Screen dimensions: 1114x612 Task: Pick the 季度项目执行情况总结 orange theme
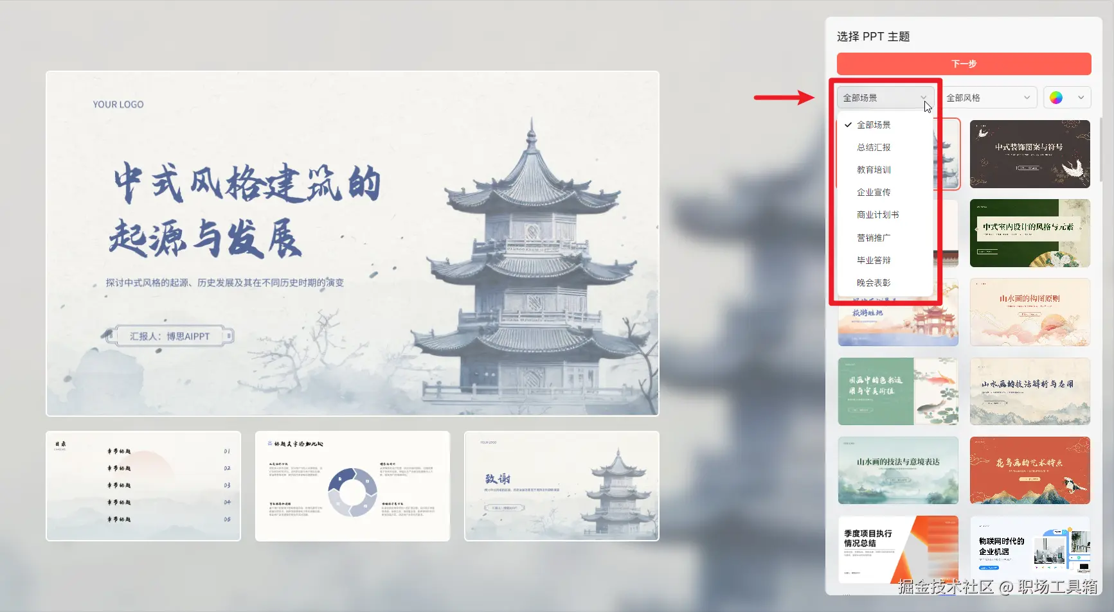(897, 549)
